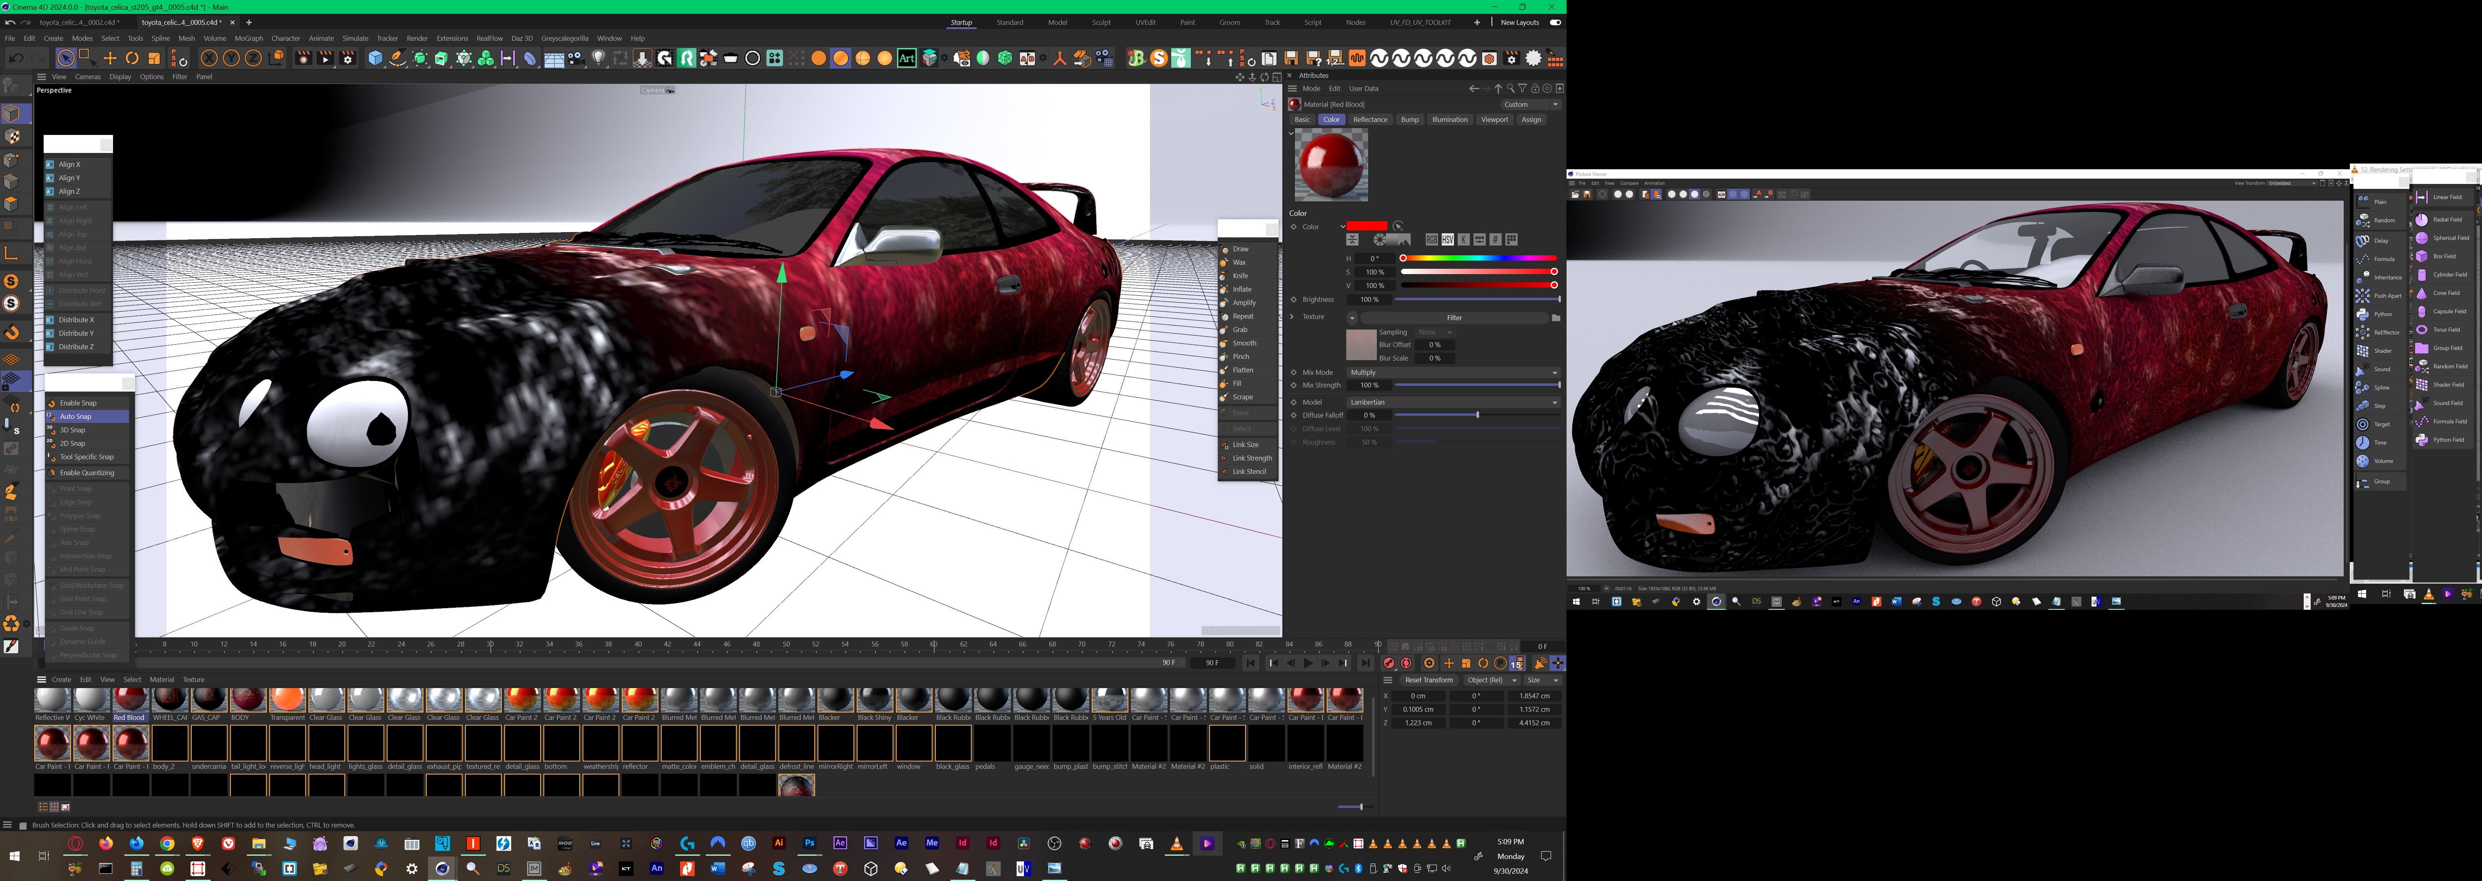Click the Art shader icon in toolbar
The height and width of the screenshot is (881, 2482).
point(906,59)
